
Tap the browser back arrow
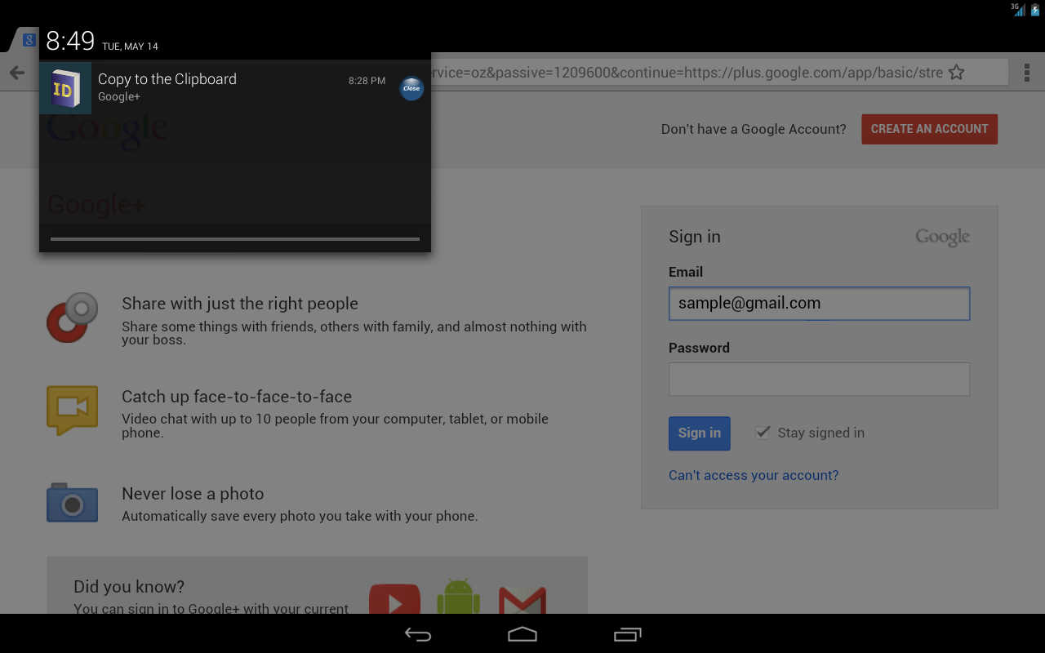point(17,73)
